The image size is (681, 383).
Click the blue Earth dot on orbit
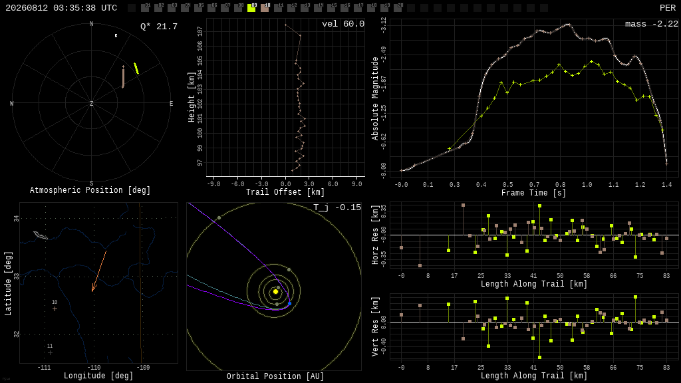(290, 303)
